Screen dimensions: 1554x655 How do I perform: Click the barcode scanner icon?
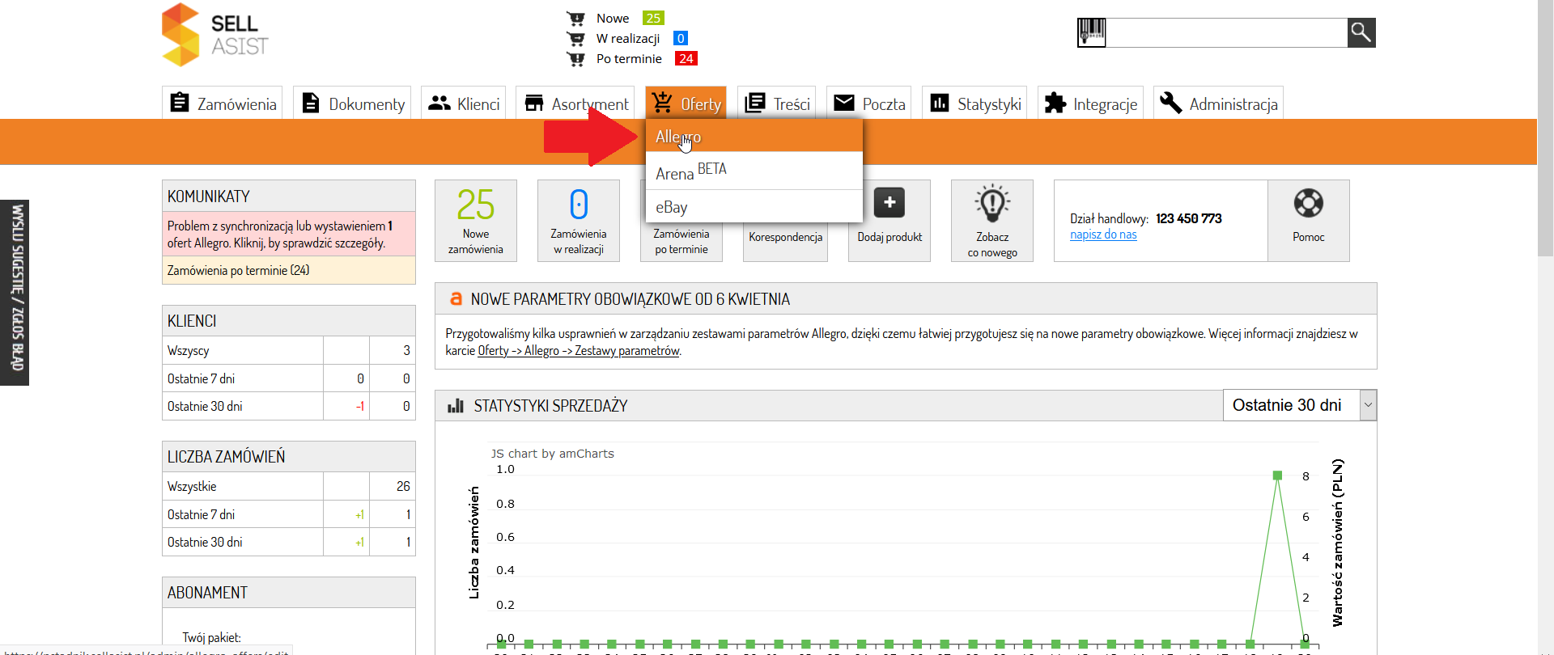click(1092, 32)
